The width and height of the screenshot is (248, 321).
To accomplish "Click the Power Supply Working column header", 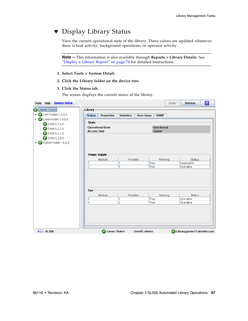I will click(164, 160).
